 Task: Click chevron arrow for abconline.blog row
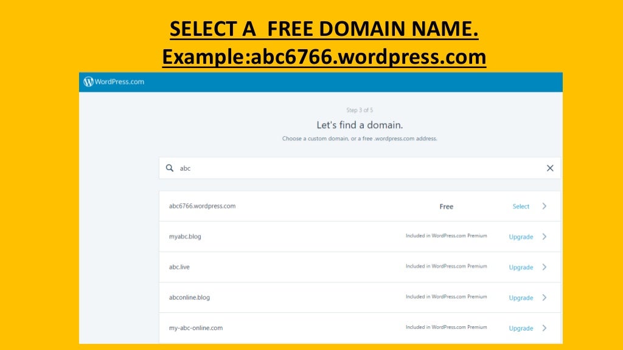click(x=545, y=298)
